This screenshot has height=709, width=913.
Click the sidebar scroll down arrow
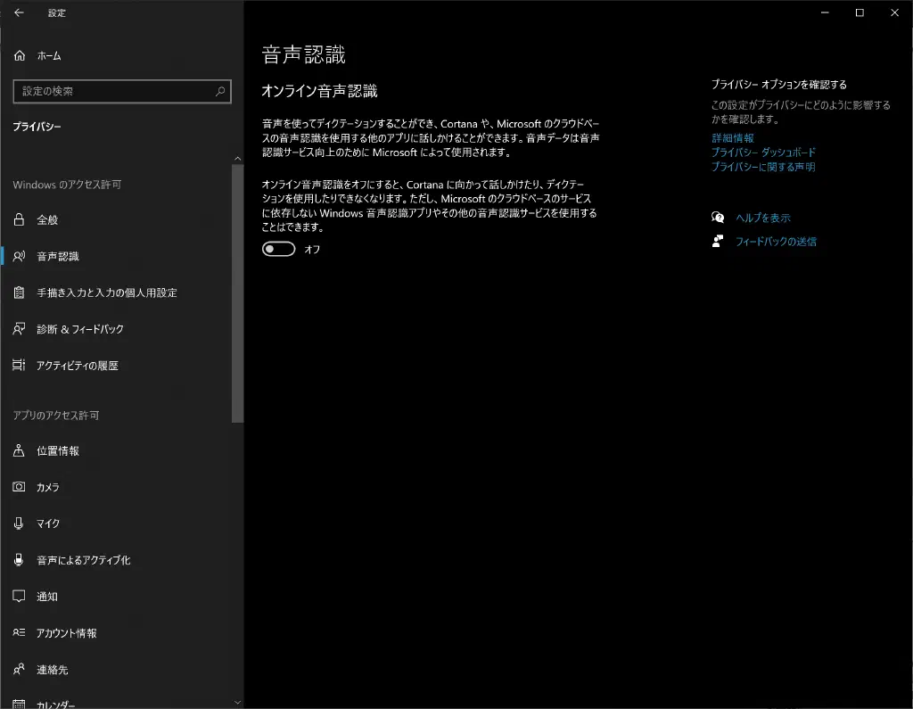pos(237,702)
